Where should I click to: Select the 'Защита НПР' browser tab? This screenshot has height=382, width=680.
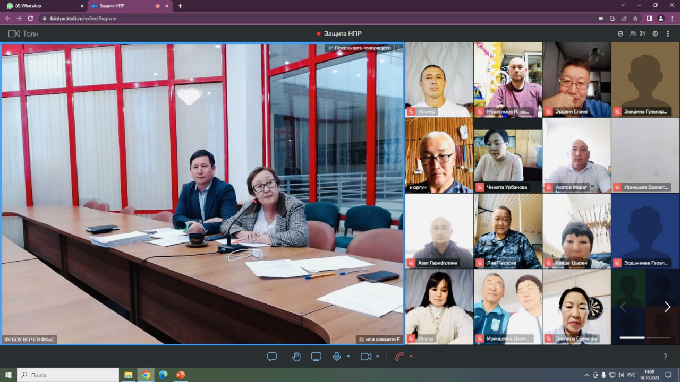[x=122, y=6]
